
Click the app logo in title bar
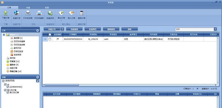tap(2, 2)
